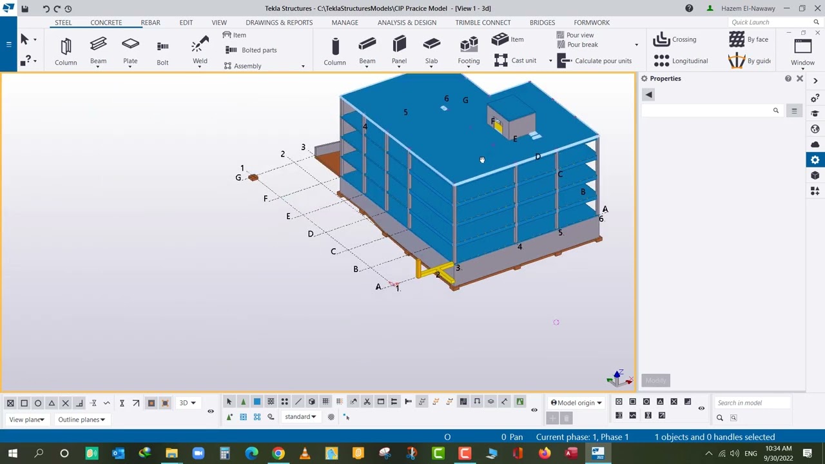Viewport: 825px width, 464px height.
Task: Open the hamburger File menu icon
Action: [x=8, y=44]
